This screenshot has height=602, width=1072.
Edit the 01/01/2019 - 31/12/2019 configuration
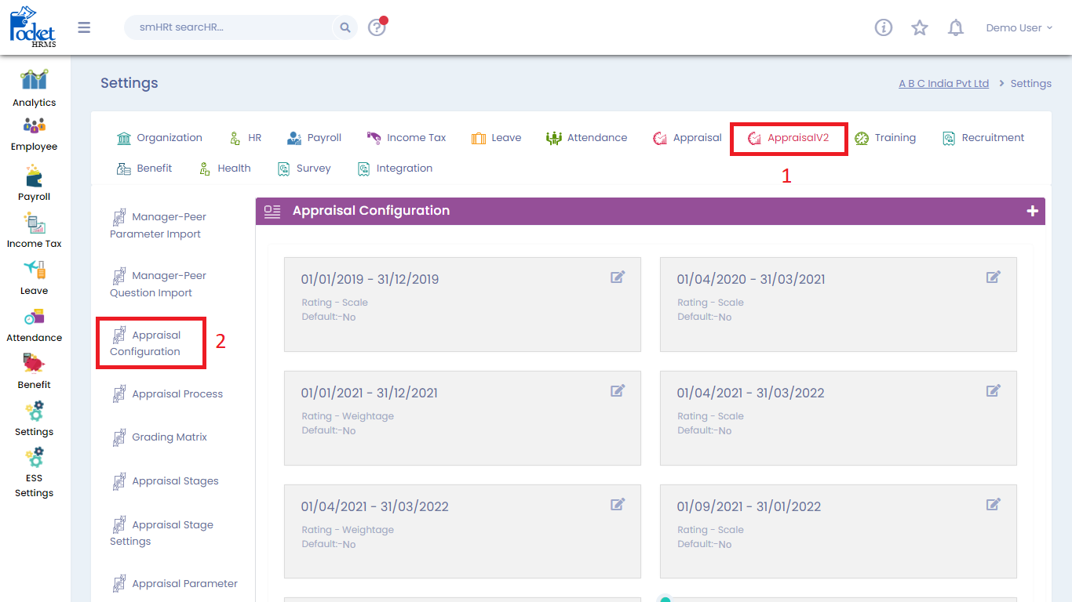point(618,277)
